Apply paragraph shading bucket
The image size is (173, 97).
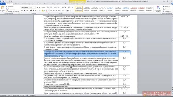(x=67, y=11)
